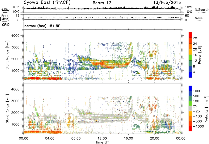This screenshot has width=209, height=144.
Task: Click the '20' label on Power colorbar
Action: coord(195,49)
